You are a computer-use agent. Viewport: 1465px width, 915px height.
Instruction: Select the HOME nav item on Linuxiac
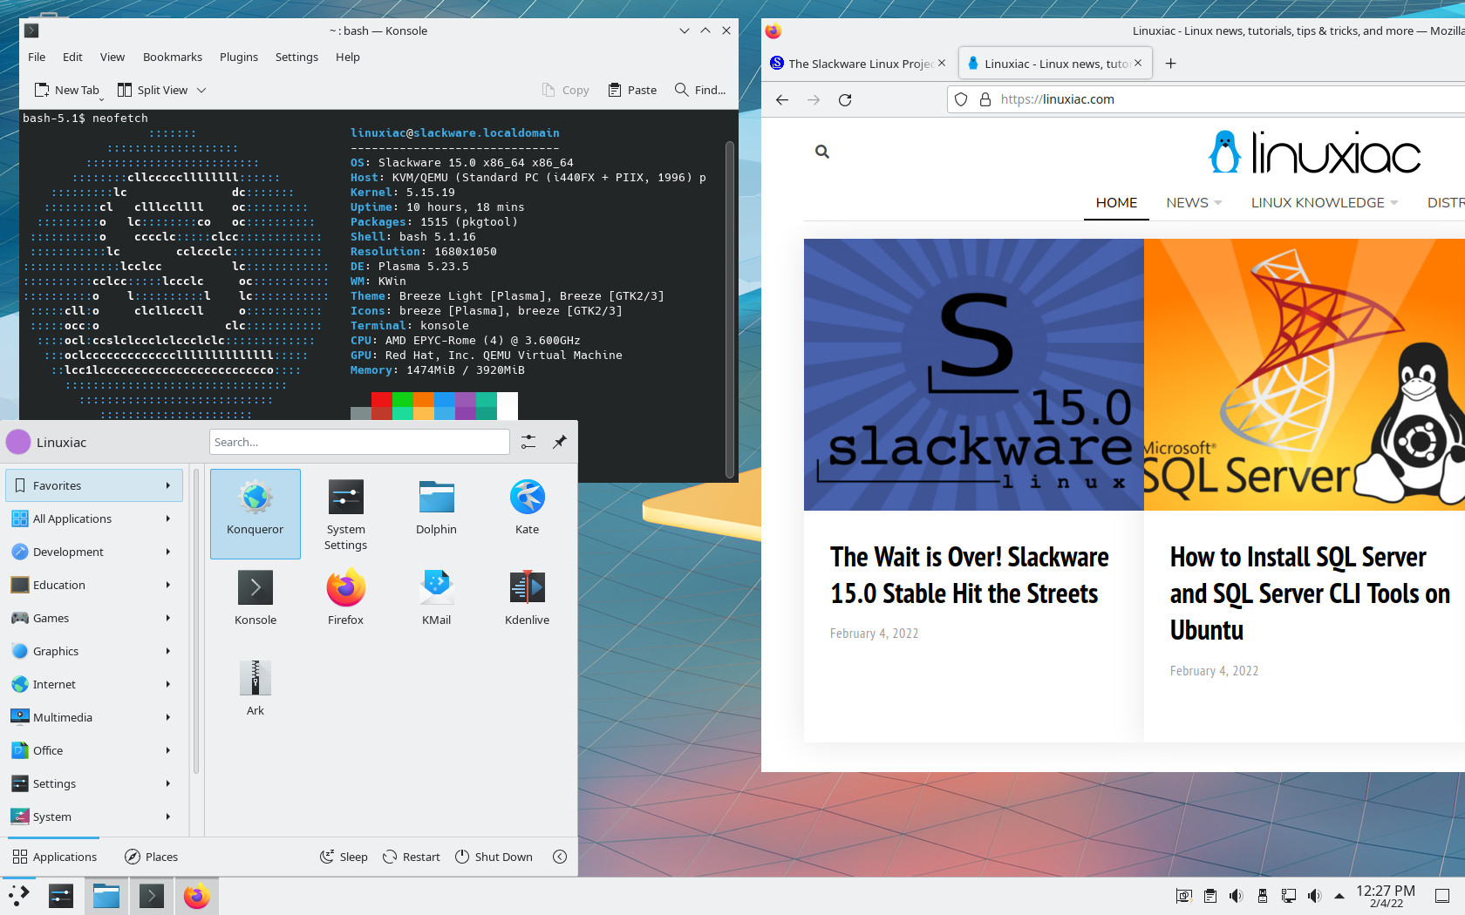tap(1116, 202)
